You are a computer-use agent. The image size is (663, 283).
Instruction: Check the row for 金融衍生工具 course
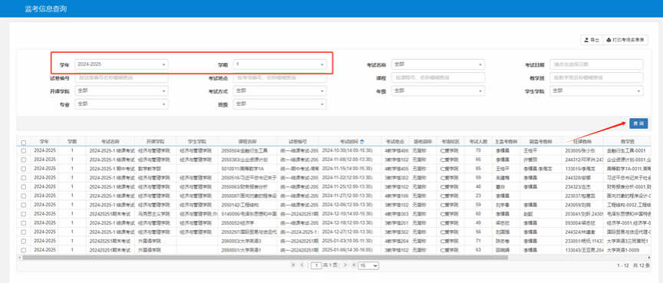click(x=23, y=150)
